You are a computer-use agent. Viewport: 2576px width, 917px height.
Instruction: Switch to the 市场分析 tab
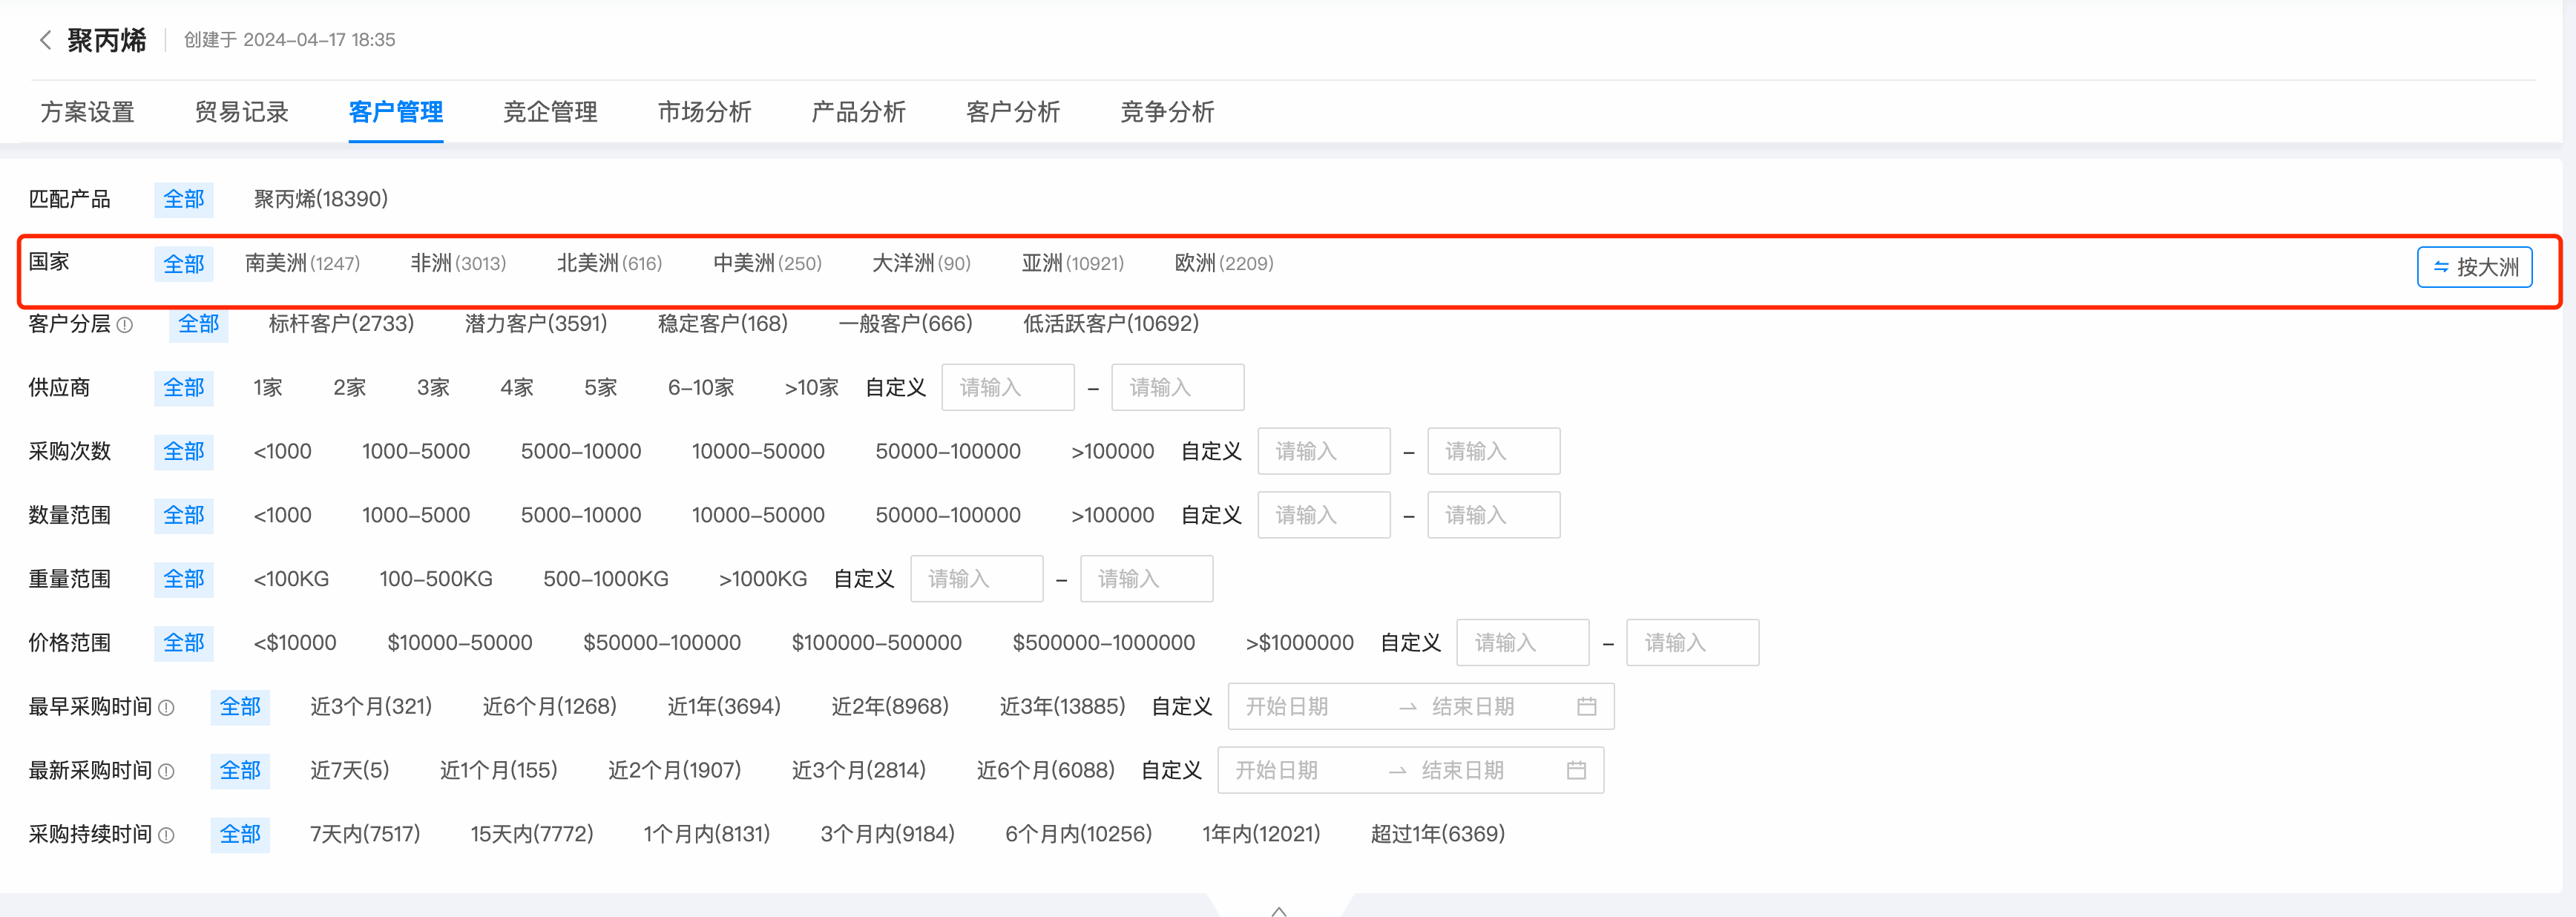tap(704, 112)
